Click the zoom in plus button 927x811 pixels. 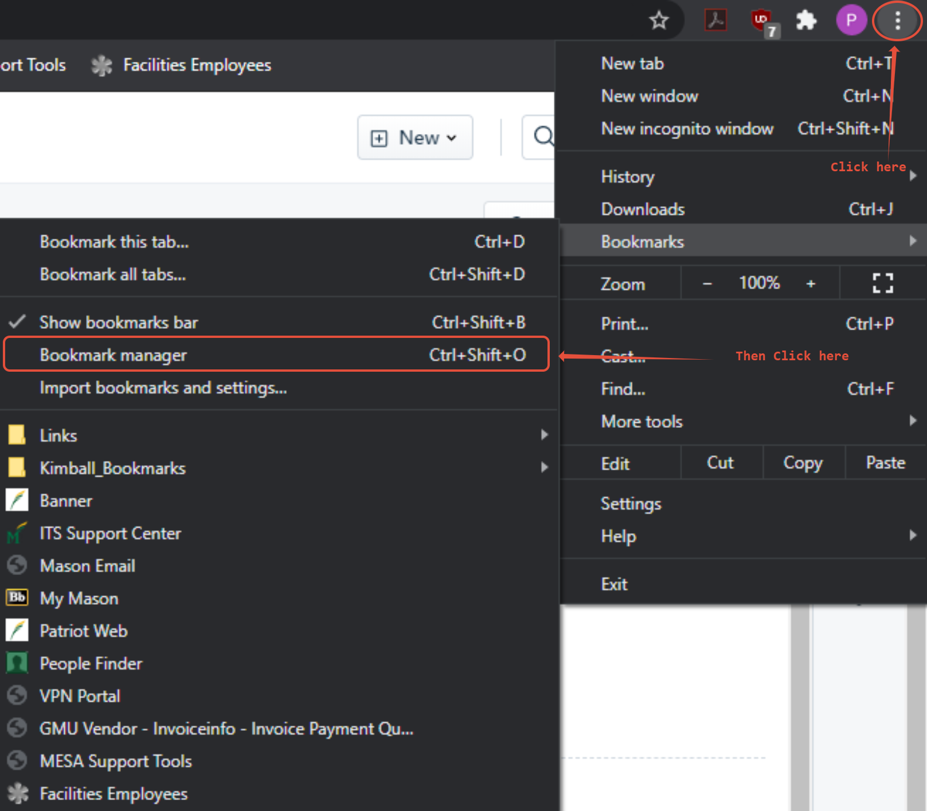coord(811,284)
